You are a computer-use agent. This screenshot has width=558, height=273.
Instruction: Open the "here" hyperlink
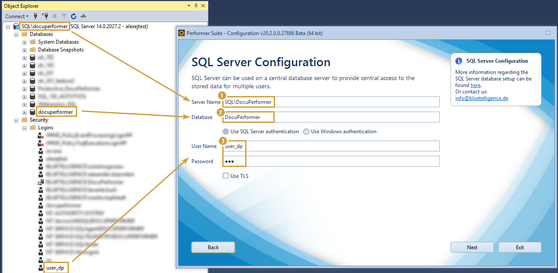[476, 85]
